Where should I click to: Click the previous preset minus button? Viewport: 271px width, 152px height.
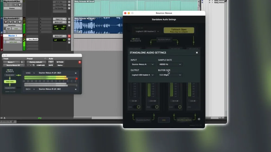(28, 65)
